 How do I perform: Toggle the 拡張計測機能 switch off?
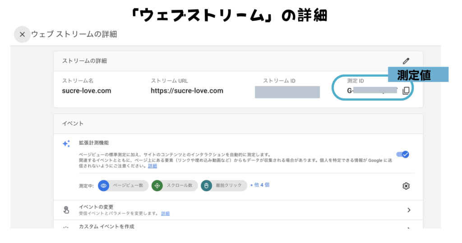tap(402, 154)
